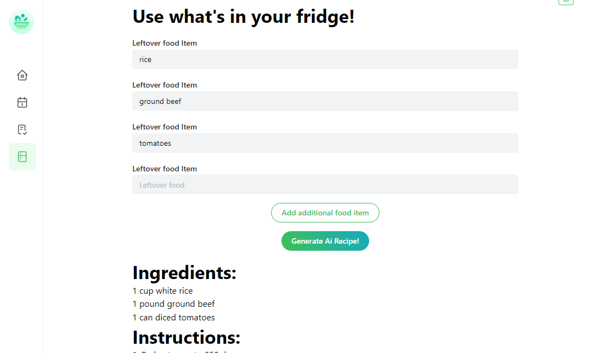Click the "Ingredients:" heading
The width and height of the screenshot is (607, 353).
pyautogui.click(x=185, y=273)
